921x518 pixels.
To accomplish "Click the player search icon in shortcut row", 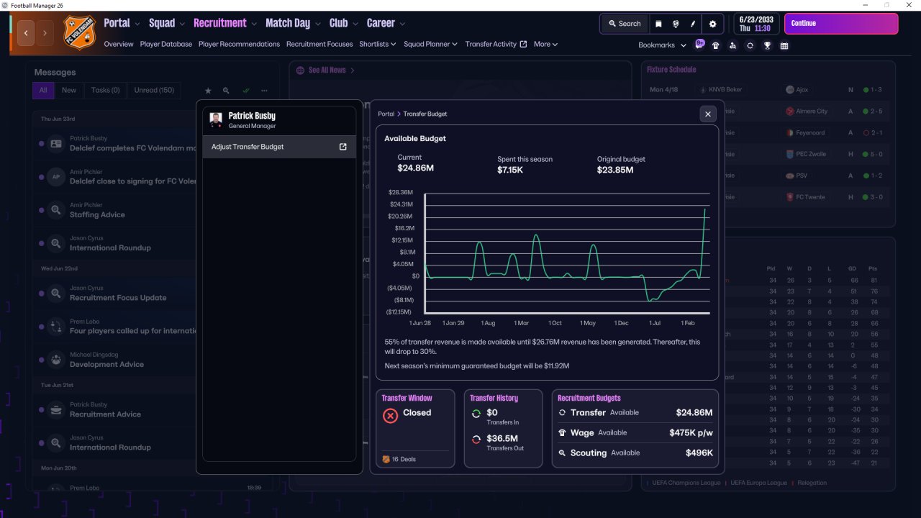I will tap(732, 45).
